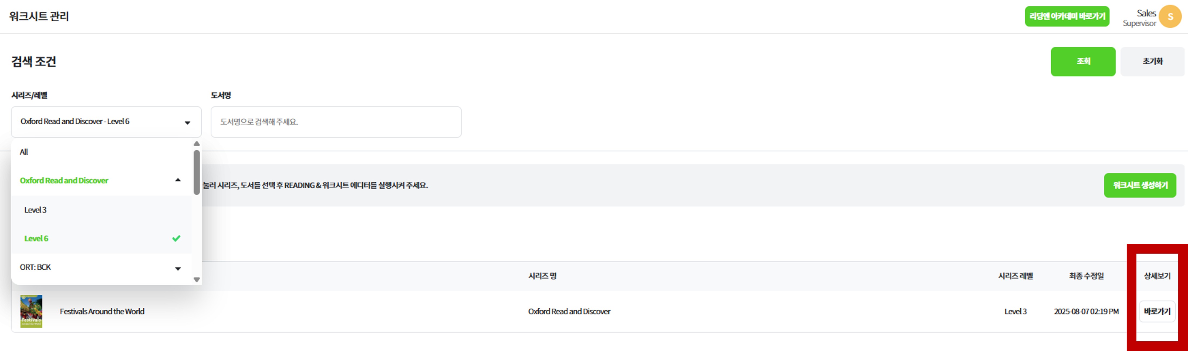Click the 바로가기 button in detail column
Image resolution: width=1188 pixels, height=351 pixels.
coord(1157,311)
